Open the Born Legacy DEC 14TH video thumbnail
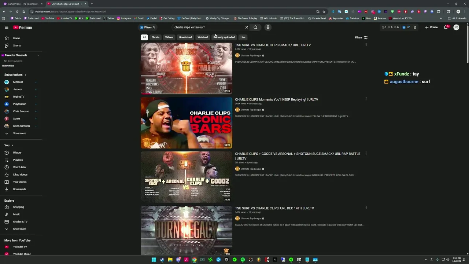469x264 pixels. click(x=187, y=231)
